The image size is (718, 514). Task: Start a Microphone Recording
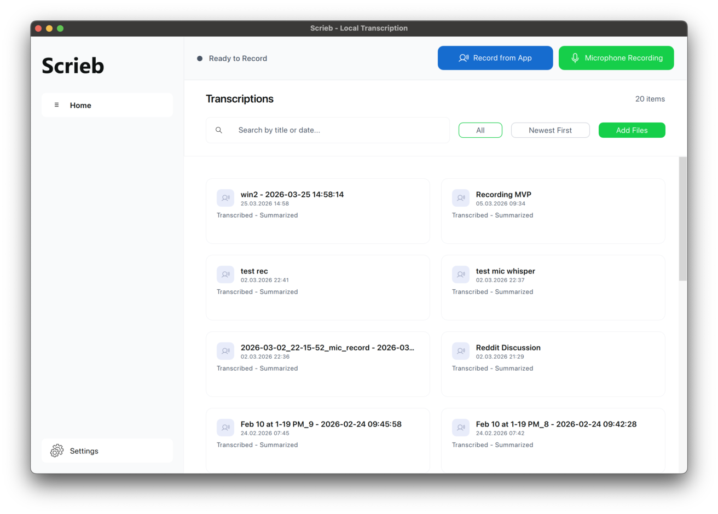[616, 58]
